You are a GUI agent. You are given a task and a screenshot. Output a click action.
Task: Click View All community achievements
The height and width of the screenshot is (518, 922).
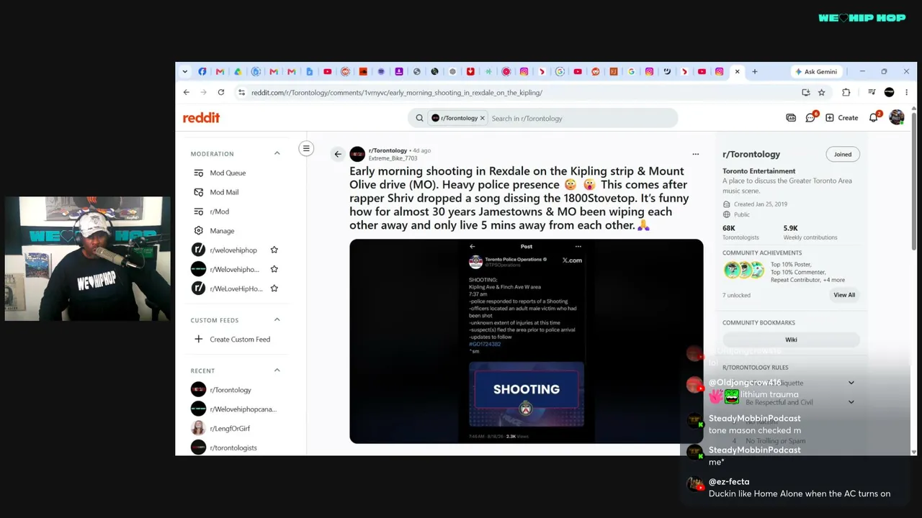[844, 295]
